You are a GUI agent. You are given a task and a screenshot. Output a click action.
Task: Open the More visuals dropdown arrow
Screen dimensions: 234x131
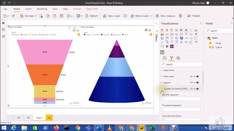click(x=151, y=16)
